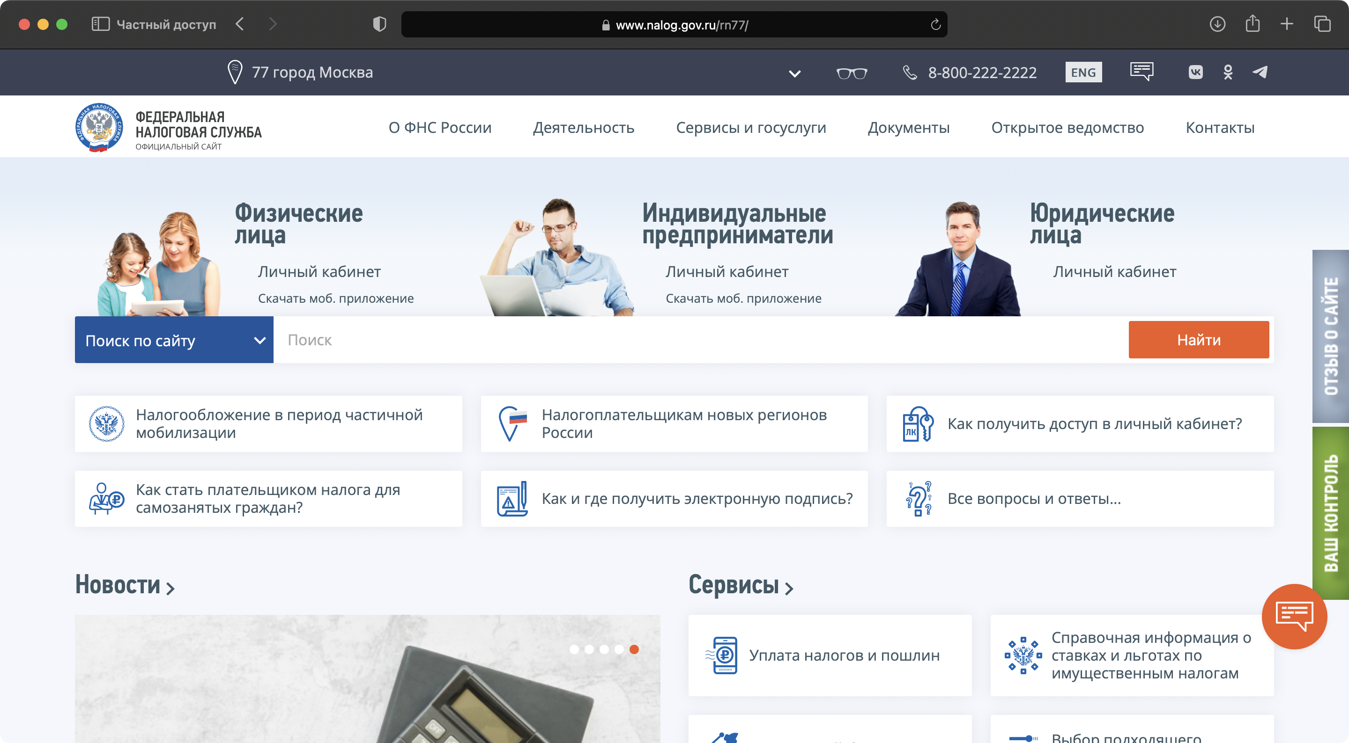Click 'Скачать моб. приложение' under Индивидуальные предприниматели

[x=743, y=298]
